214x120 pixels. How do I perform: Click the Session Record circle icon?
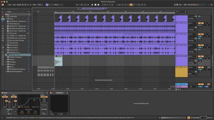point(112,5)
